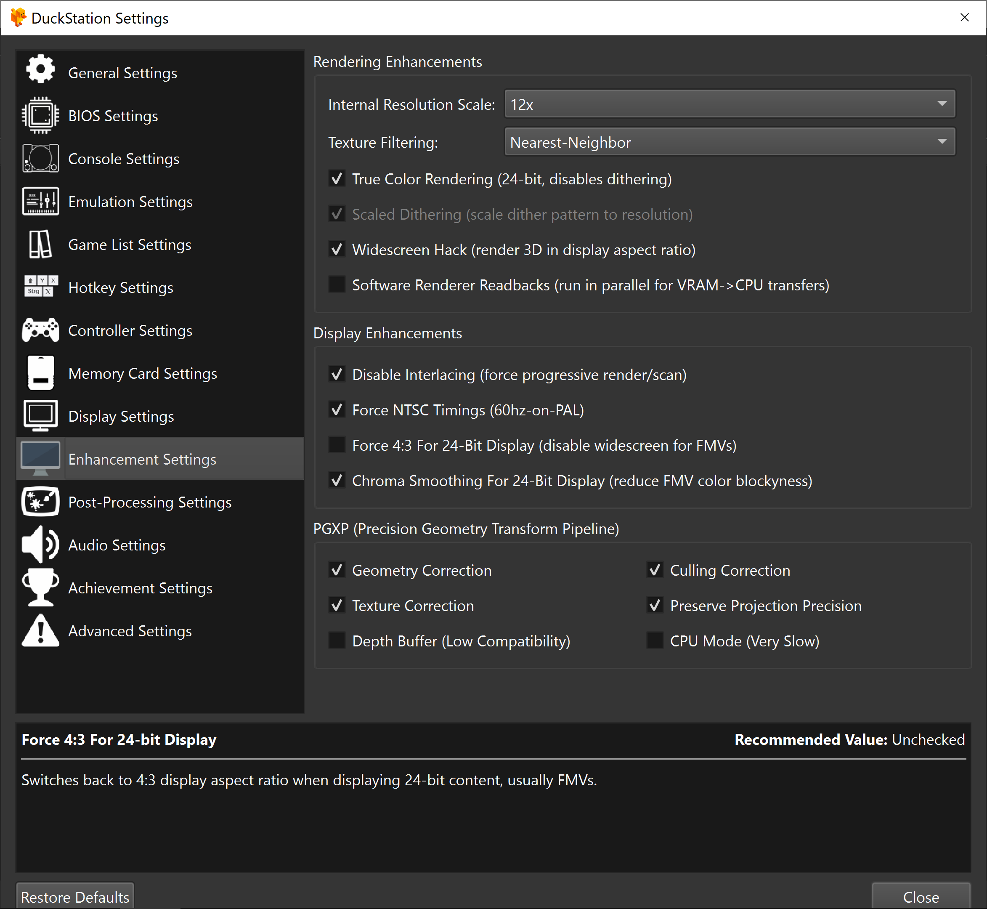Select Enhancement Settings label
Image resolution: width=987 pixels, height=909 pixels.
click(x=142, y=460)
